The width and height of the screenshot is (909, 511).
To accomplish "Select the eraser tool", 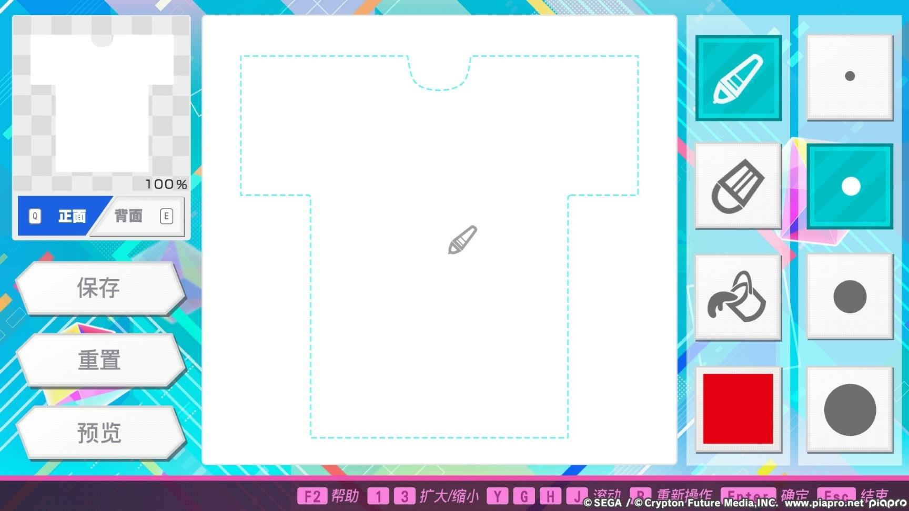I will [739, 186].
